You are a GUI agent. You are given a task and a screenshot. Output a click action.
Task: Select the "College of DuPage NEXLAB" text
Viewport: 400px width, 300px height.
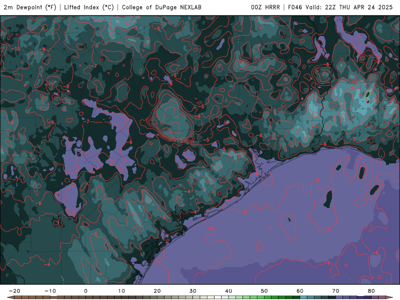coord(161,7)
